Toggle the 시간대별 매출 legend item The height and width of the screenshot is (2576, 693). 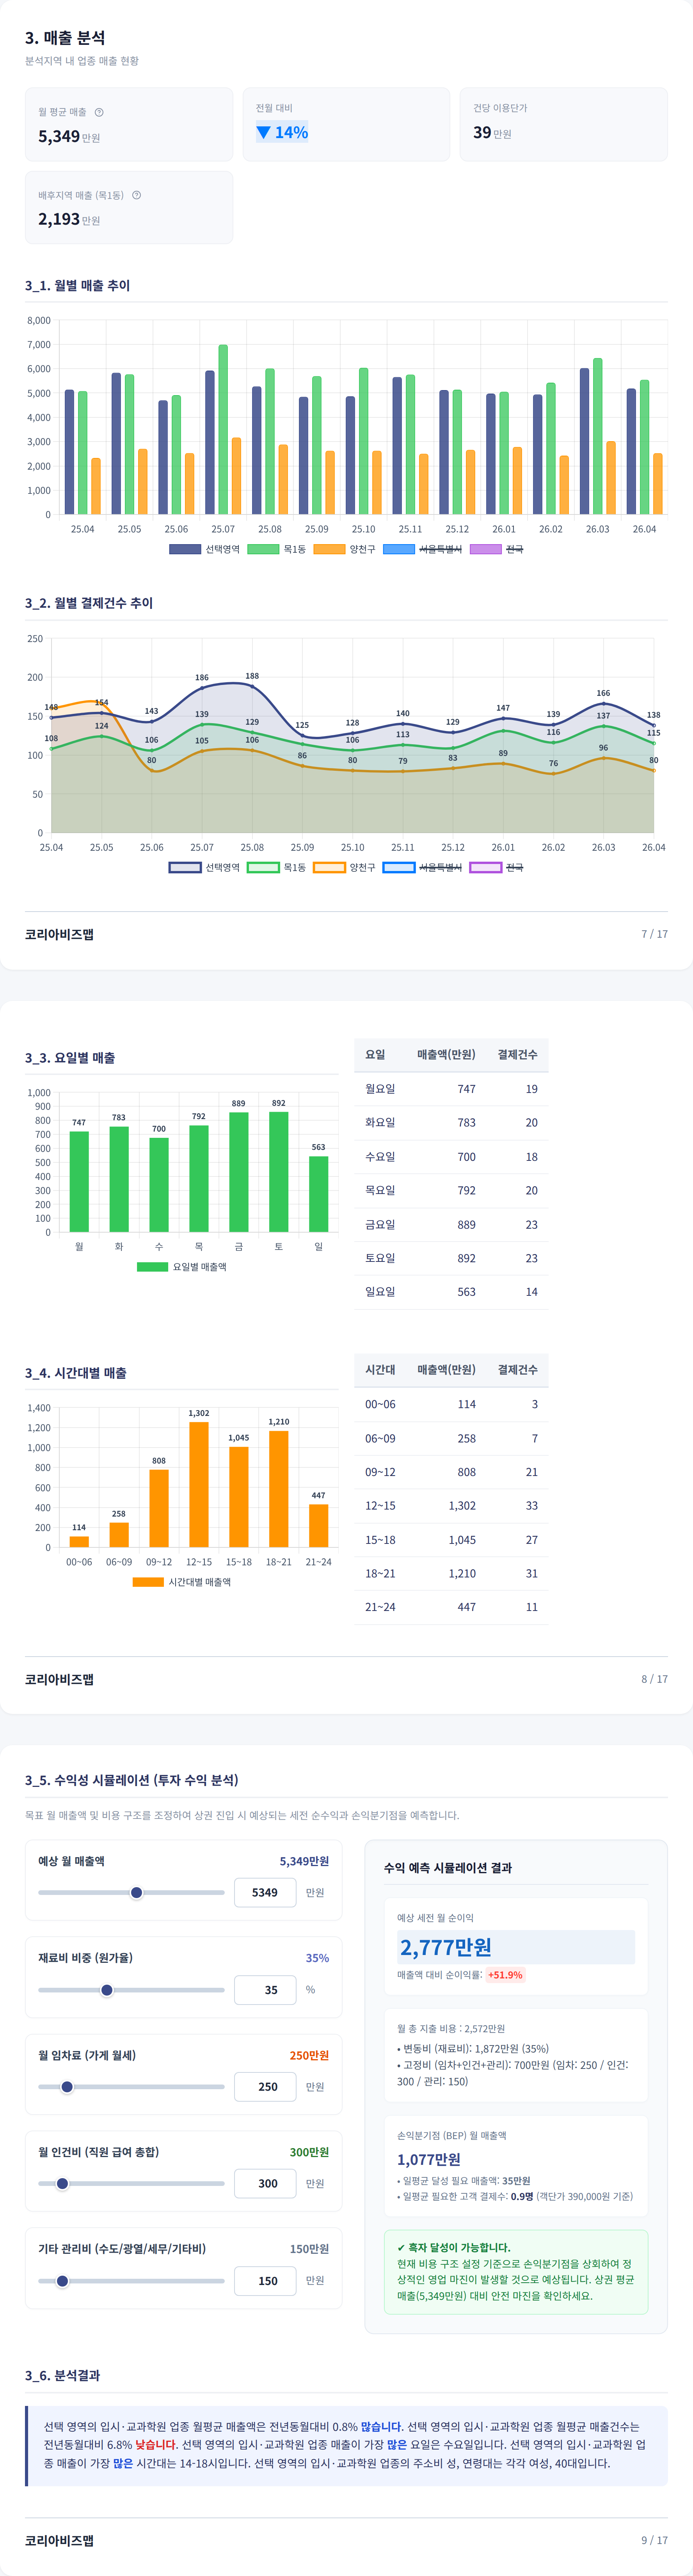182,1582
